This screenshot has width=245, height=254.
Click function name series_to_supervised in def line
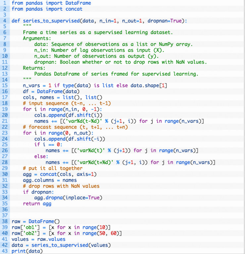51,21
